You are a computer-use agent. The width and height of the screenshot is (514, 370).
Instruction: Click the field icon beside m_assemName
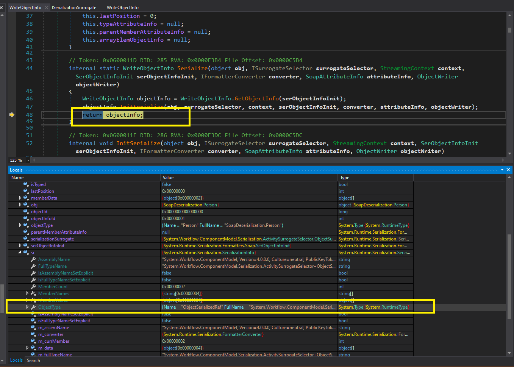(33, 328)
